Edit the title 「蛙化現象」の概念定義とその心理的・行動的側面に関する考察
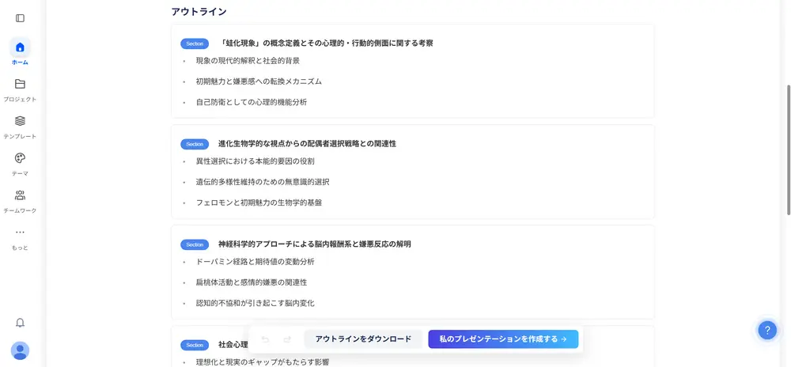Image resolution: width=791 pixels, height=367 pixels. click(327, 44)
